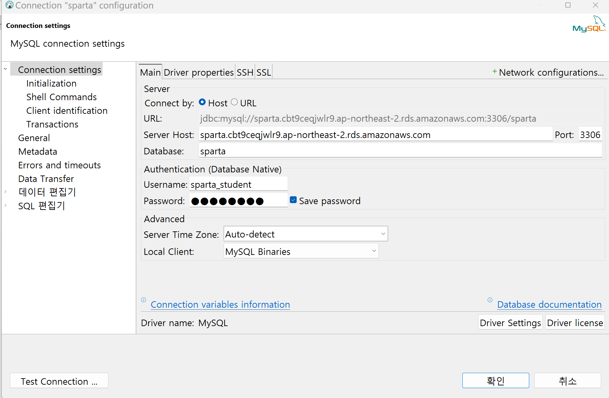
Task: Open the SSH tab
Action: [x=245, y=72]
